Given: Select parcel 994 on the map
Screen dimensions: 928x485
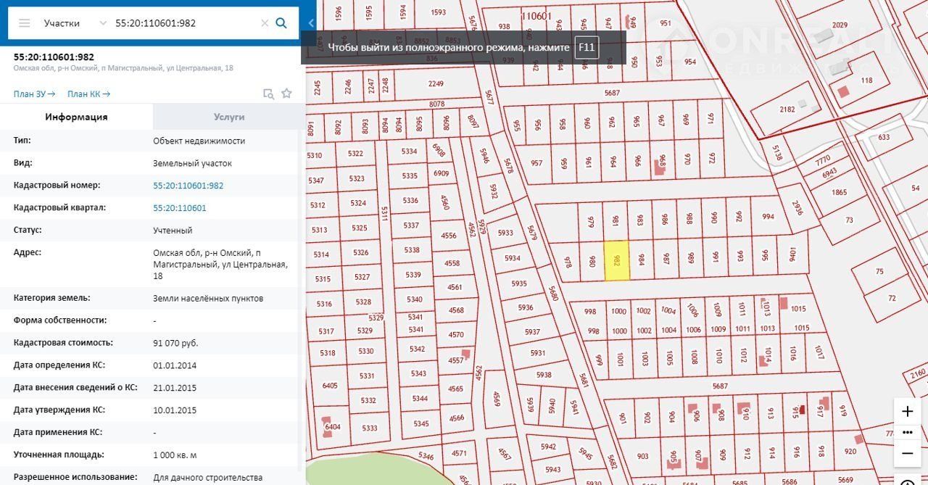Looking at the screenshot, I should click(x=768, y=217).
